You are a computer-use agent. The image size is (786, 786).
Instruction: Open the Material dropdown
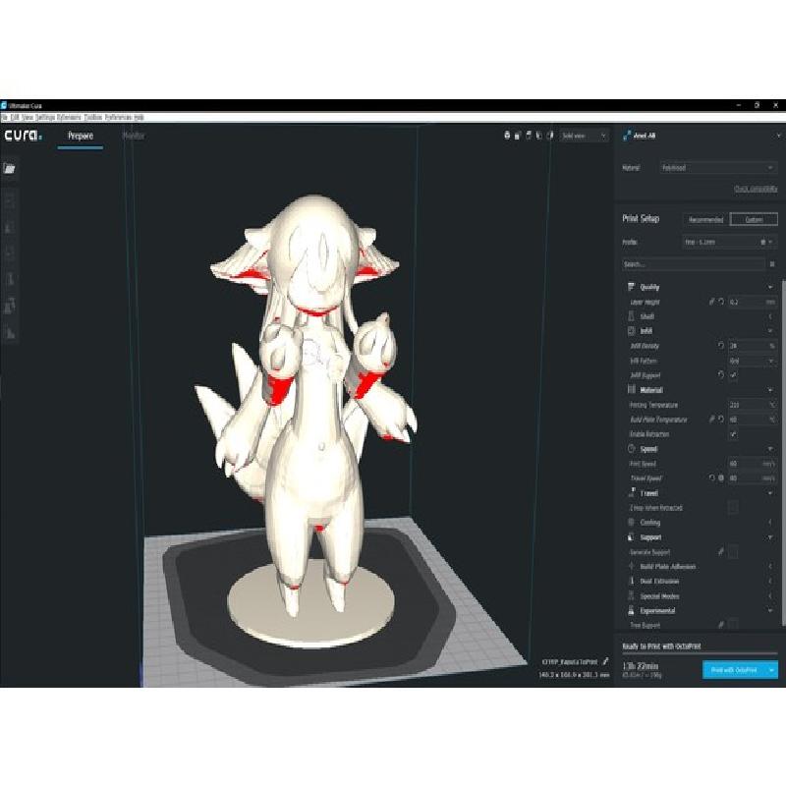(718, 168)
